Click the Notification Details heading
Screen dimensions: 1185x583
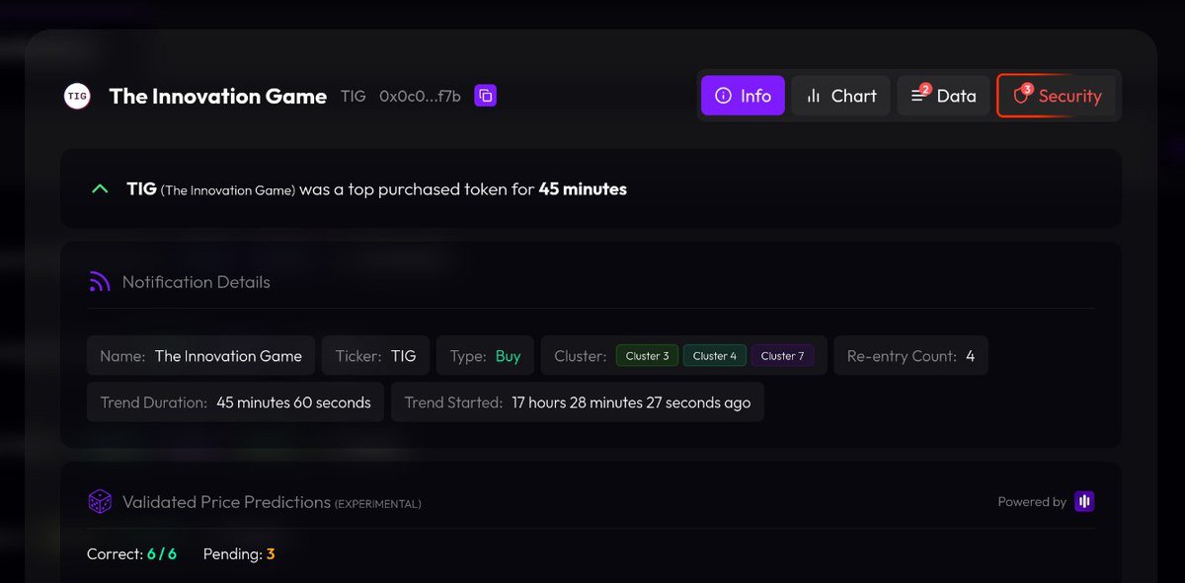(x=196, y=282)
